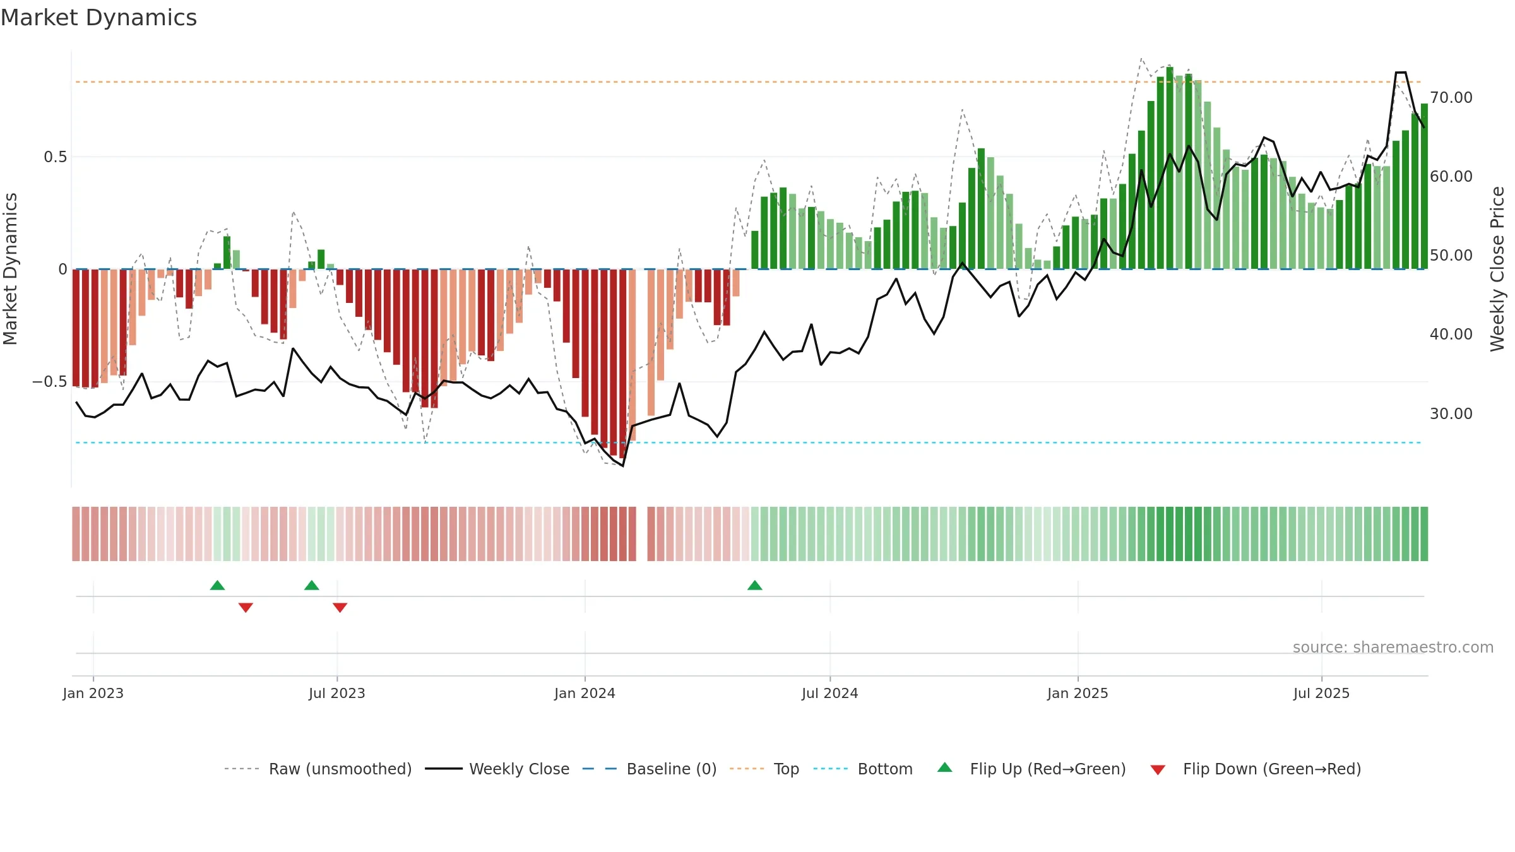Toggle the Baseline (0) legend entry
The image size is (1515, 852).
649,769
